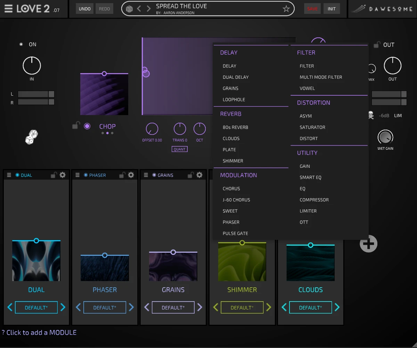The height and width of the screenshot is (348, 417).
Task: Click the WET GAIN knob
Action: (385, 138)
